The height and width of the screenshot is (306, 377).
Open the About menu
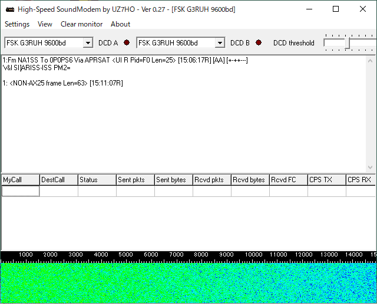[x=120, y=24]
